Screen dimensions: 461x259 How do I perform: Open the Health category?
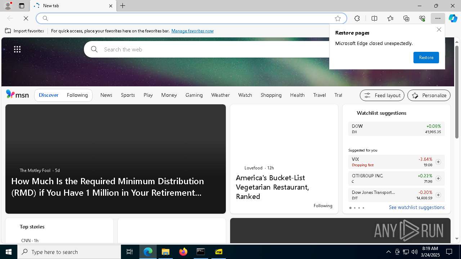click(297, 95)
